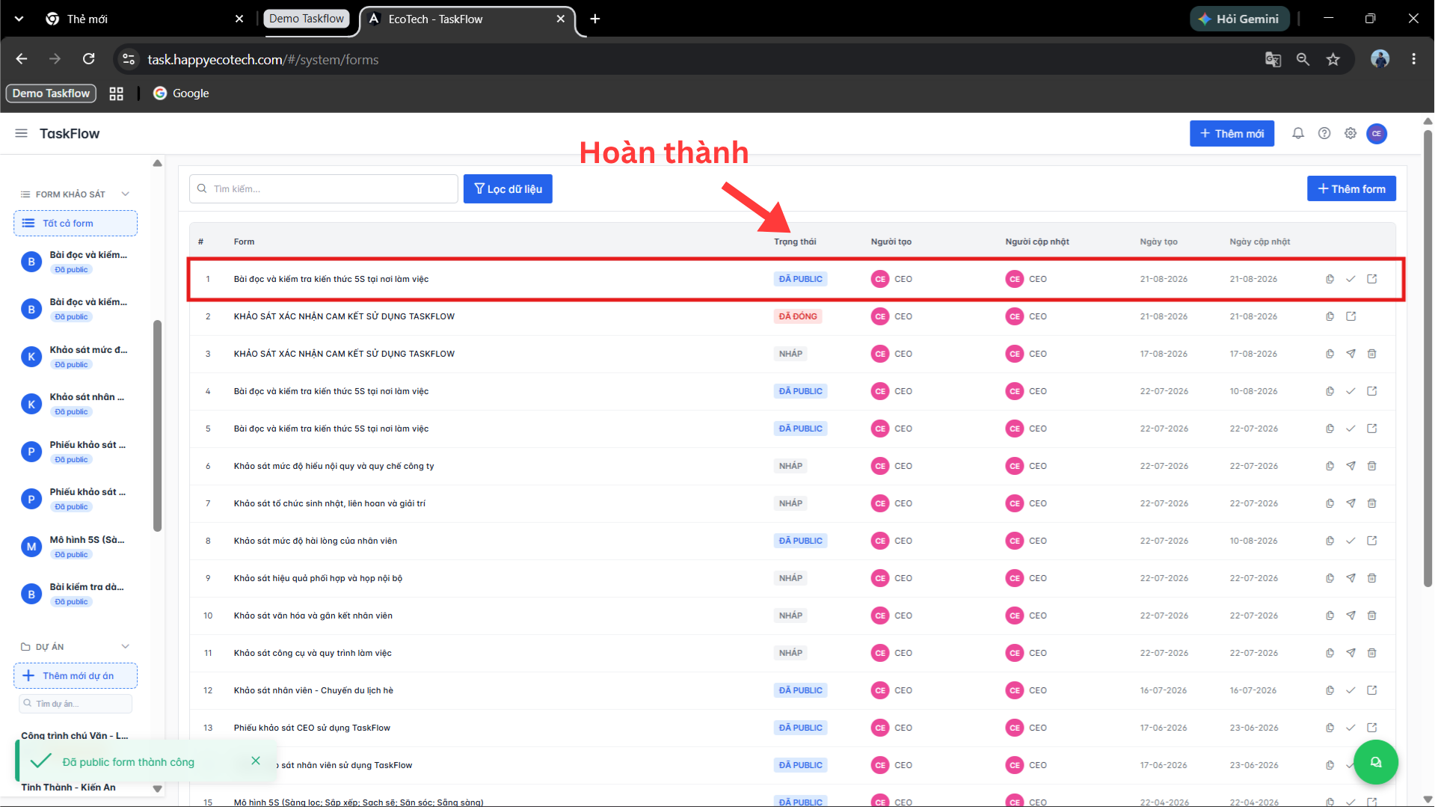
Task: Open Chrome's three-dot menu
Action: pos(1413,59)
